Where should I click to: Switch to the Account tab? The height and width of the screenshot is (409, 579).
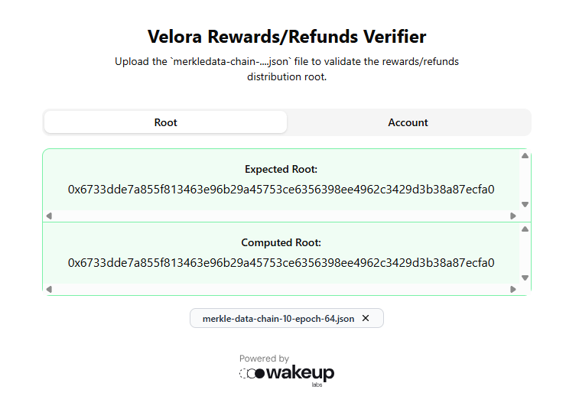[408, 122]
